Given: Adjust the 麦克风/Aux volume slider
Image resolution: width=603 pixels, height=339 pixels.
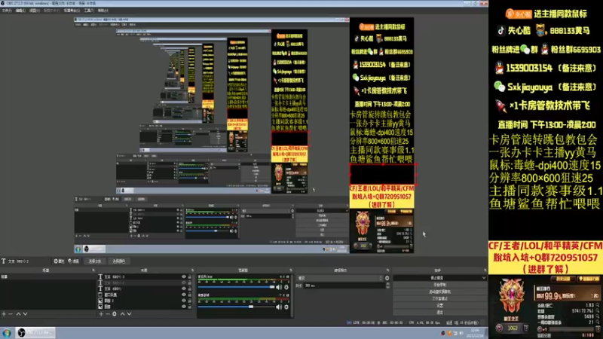Looking at the screenshot, I should point(237,287).
